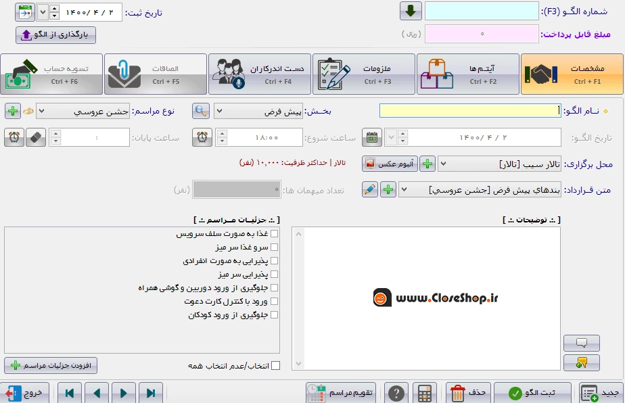Add a new نوع مراسم with green plus

coord(13,111)
